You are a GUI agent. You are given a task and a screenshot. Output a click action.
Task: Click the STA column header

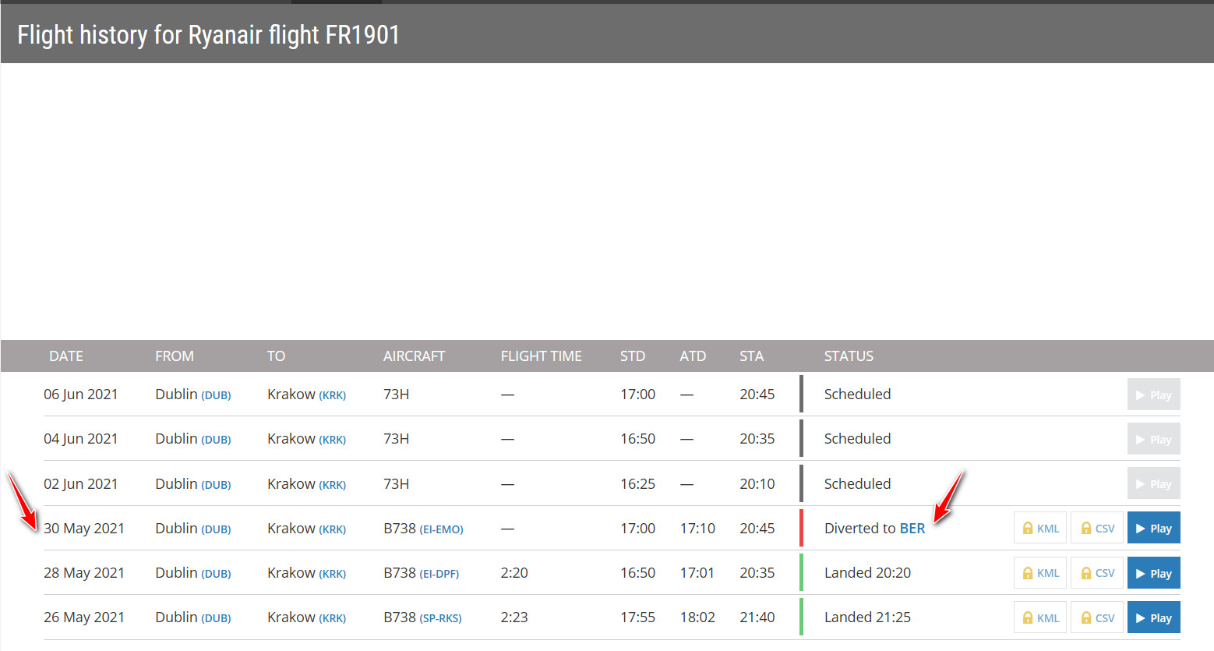(x=752, y=356)
